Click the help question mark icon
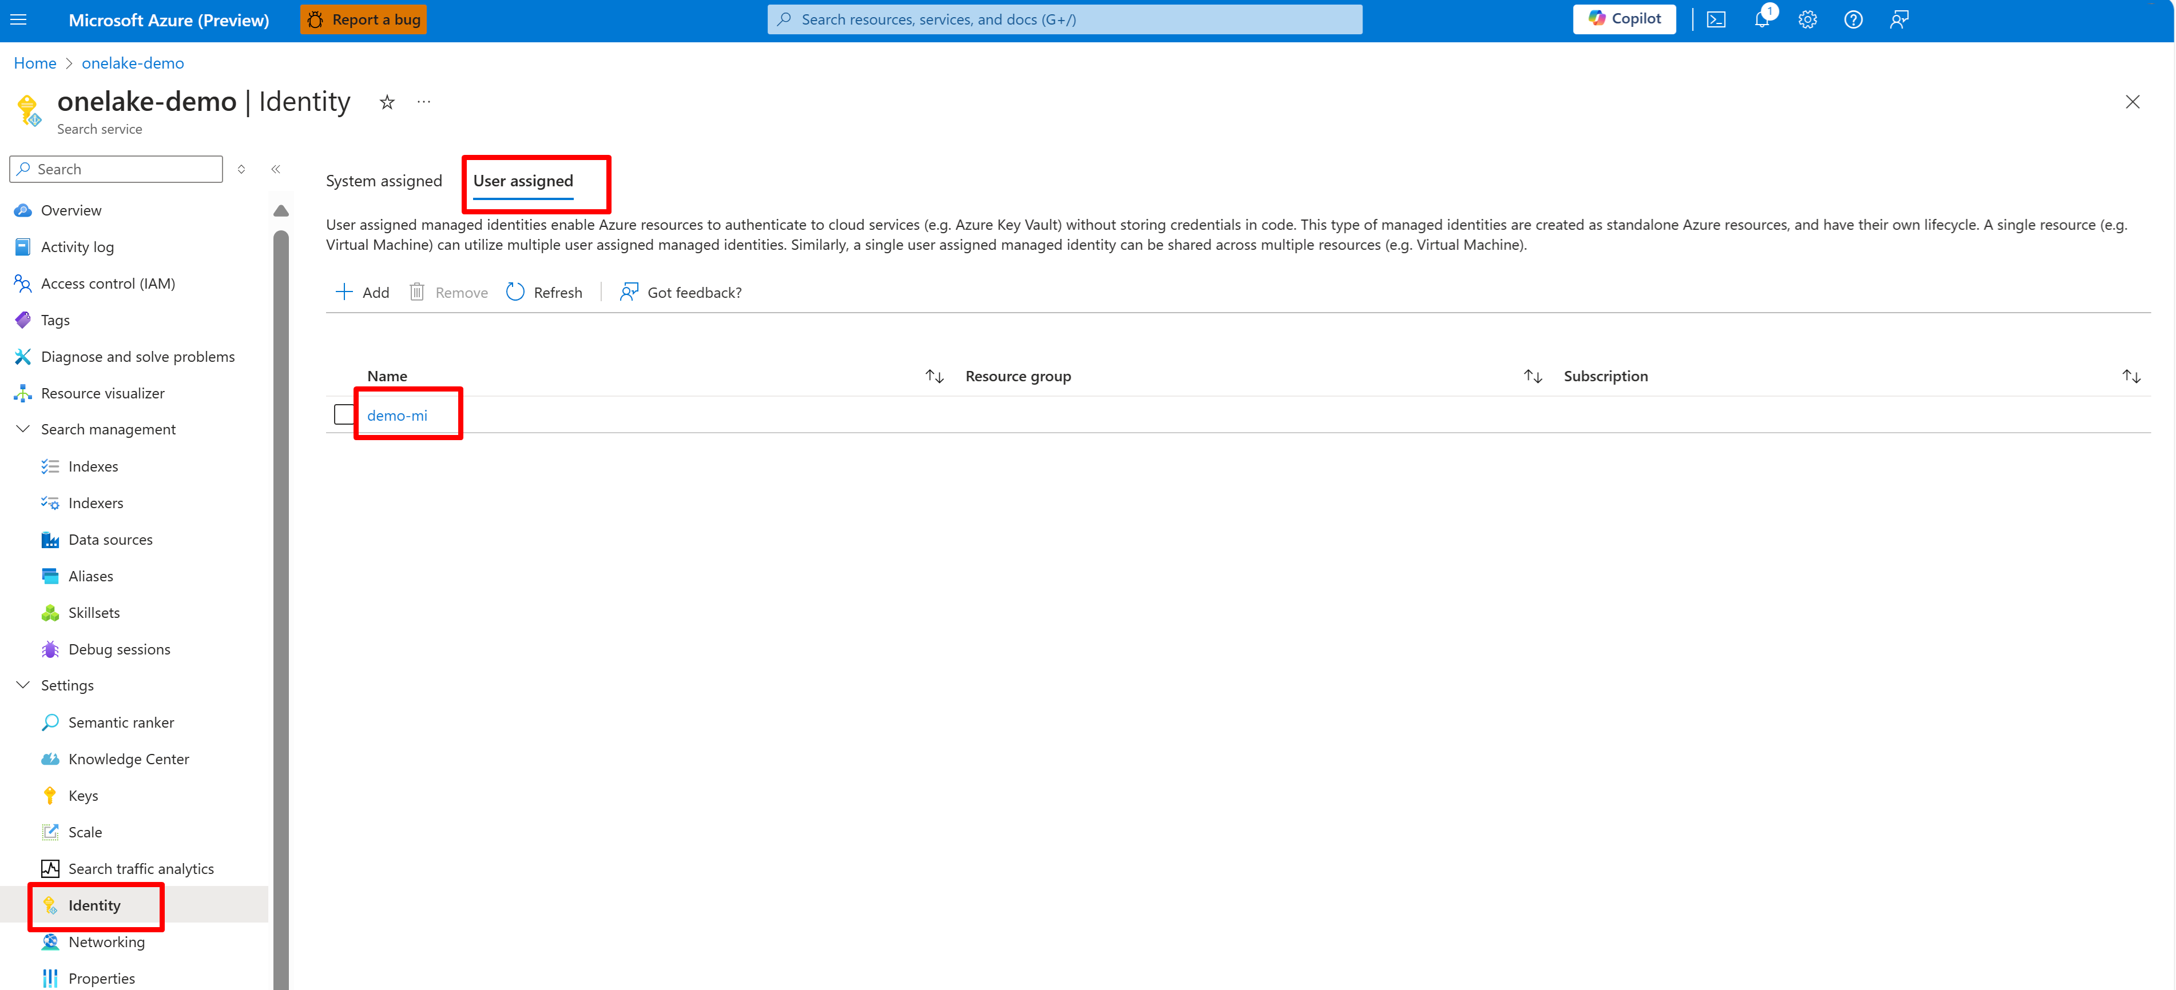This screenshot has width=2176, height=990. (1852, 19)
